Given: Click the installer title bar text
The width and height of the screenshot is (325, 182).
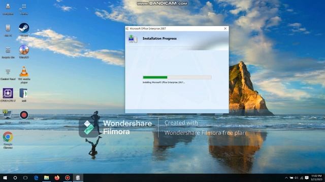Looking at the screenshot, I should 148,29.
